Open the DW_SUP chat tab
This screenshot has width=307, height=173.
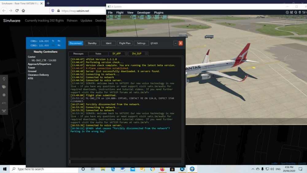click(x=137, y=54)
